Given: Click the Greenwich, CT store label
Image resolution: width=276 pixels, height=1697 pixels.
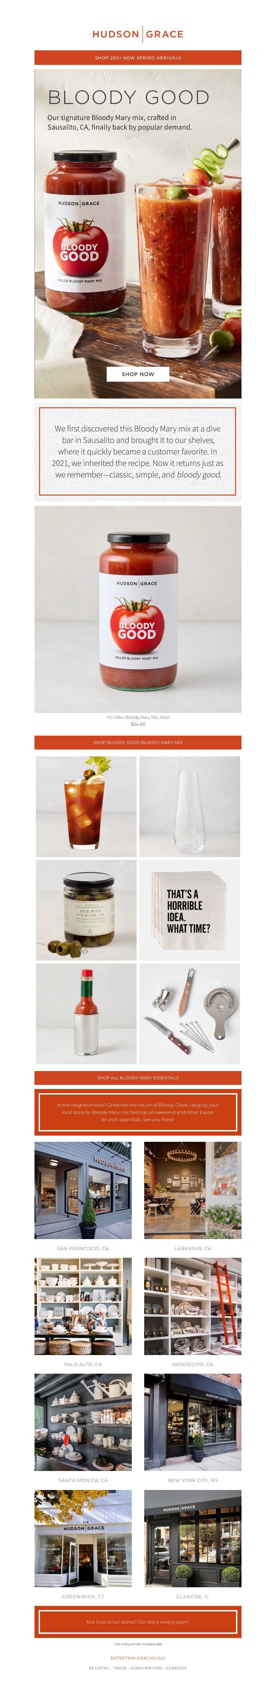Looking at the screenshot, I should pos(83,1596).
